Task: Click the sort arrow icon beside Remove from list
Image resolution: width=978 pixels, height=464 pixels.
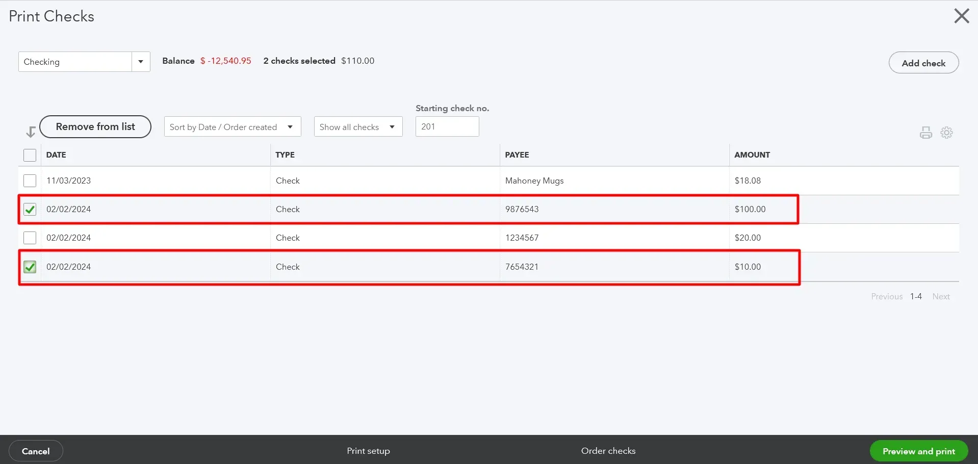Action: tap(31, 132)
